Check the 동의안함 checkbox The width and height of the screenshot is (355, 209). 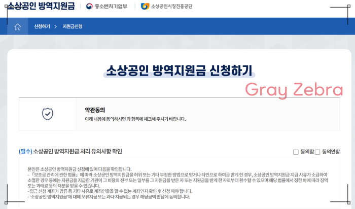(x=317, y=152)
